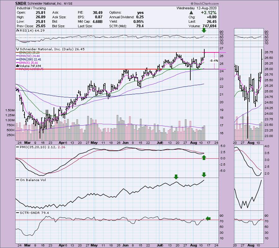This screenshot has width=279, height=248.
Task: Click the SCTR (Mid) value in the header
Action: pyautogui.click(x=140, y=26)
